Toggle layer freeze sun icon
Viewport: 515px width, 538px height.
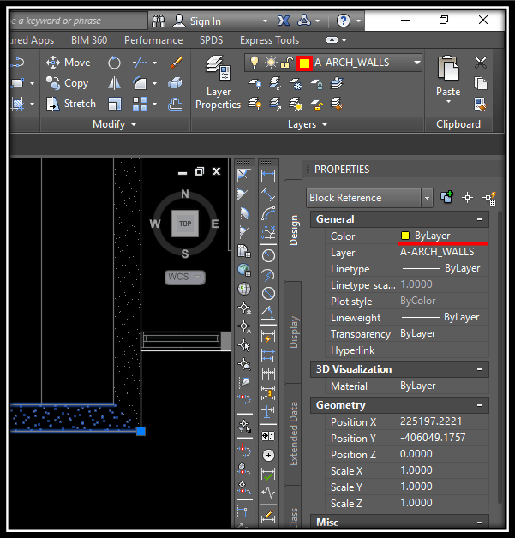tap(271, 63)
